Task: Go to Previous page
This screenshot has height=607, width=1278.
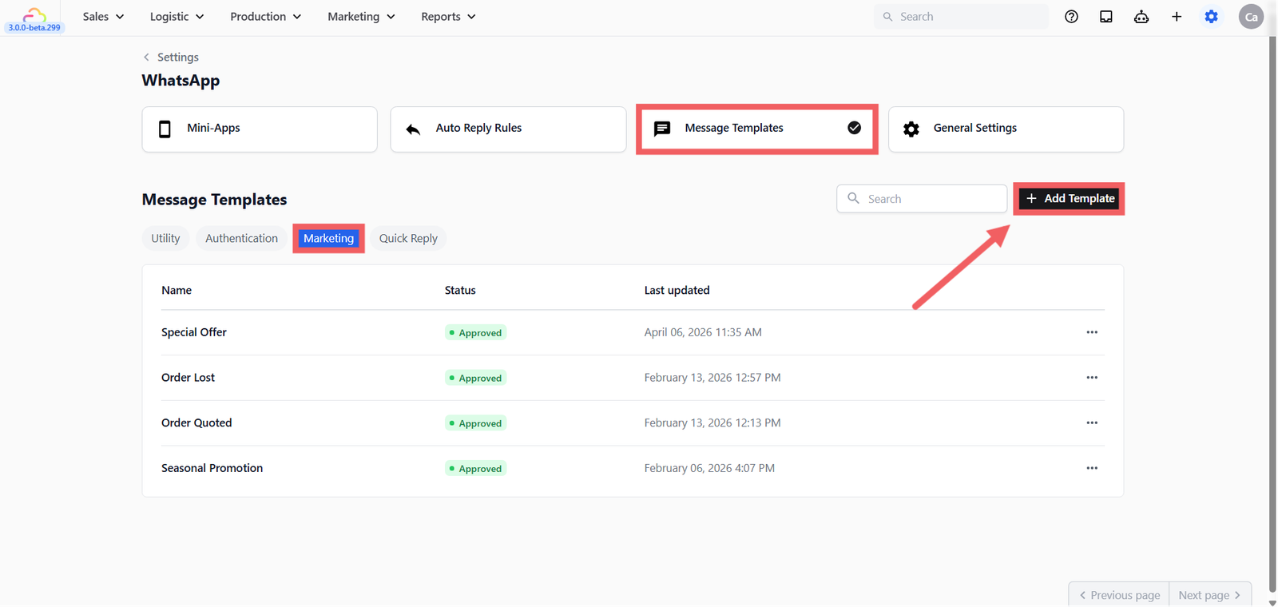Action: [x=1119, y=595]
